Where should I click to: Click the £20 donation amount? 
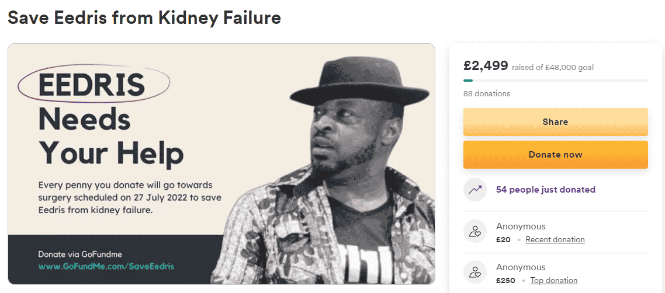[503, 239]
